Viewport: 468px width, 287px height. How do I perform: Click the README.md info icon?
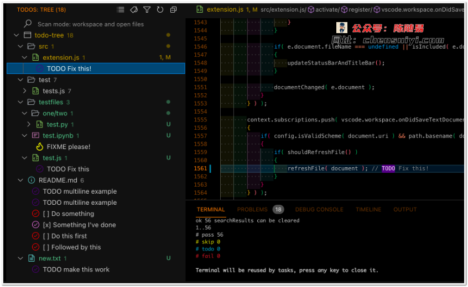31,180
